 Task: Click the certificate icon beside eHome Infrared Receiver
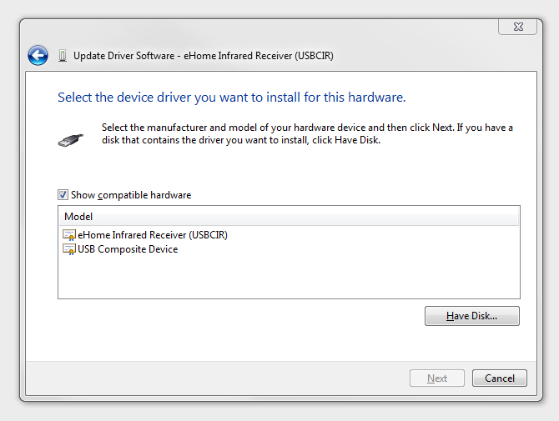(69, 235)
